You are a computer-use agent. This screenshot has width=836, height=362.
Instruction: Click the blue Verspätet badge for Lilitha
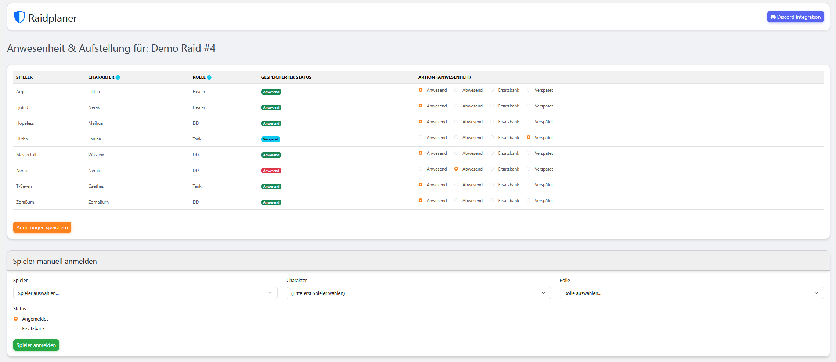270,139
